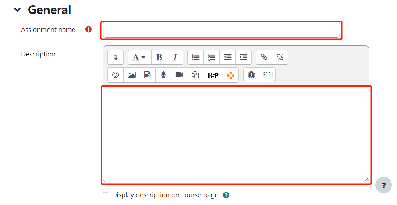This screenshot has width=397, height=205.
Task: Insert an ordered numbered list
Action: tap(211, 57)
